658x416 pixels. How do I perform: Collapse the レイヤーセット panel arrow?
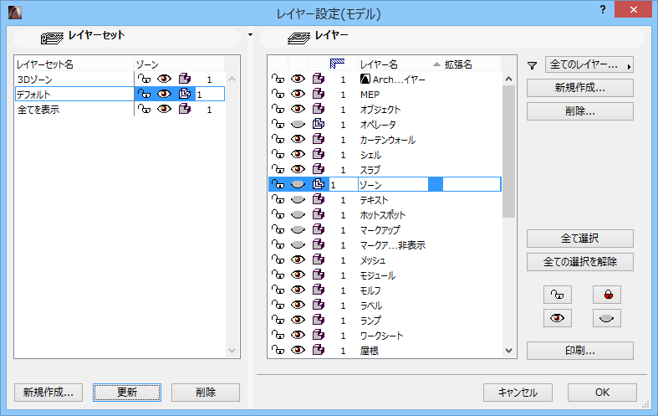click(x=250, y=35)
